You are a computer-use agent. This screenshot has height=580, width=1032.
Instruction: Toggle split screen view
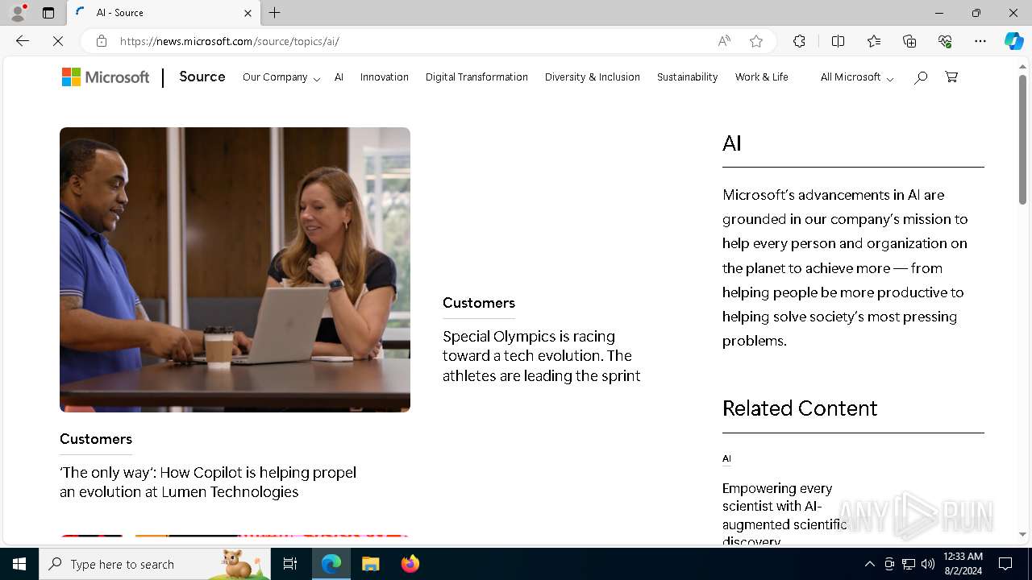(838, 41)
